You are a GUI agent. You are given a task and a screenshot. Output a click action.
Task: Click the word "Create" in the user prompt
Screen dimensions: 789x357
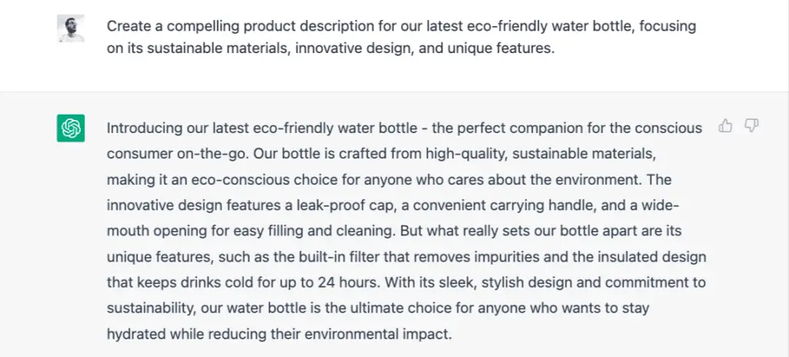click(128, 26)
